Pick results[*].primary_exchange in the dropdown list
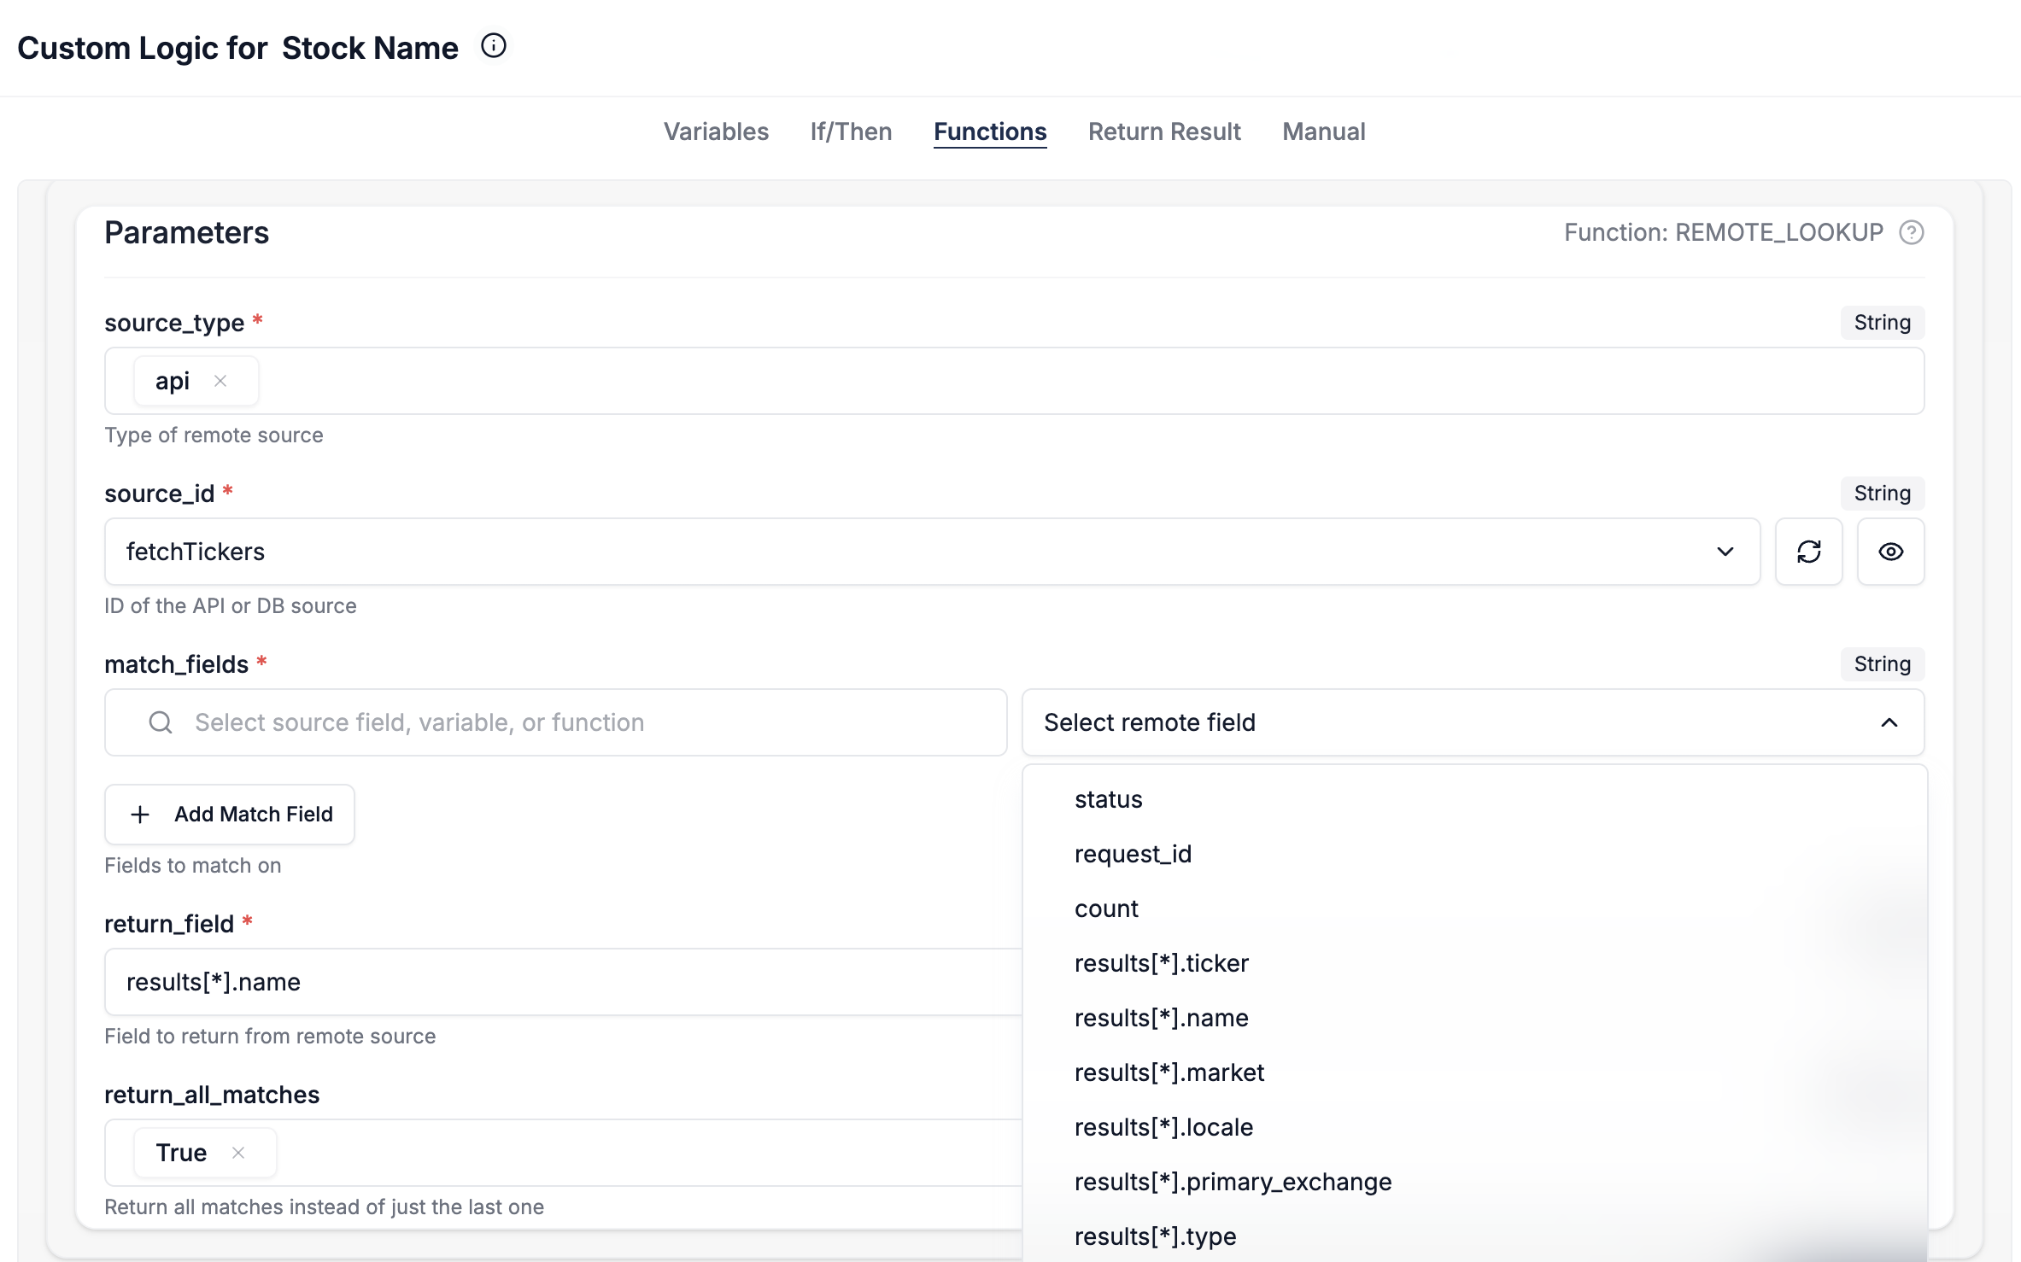Image resolution: width=2021 pixels, height=1262 pixels. [1474, 1182]
